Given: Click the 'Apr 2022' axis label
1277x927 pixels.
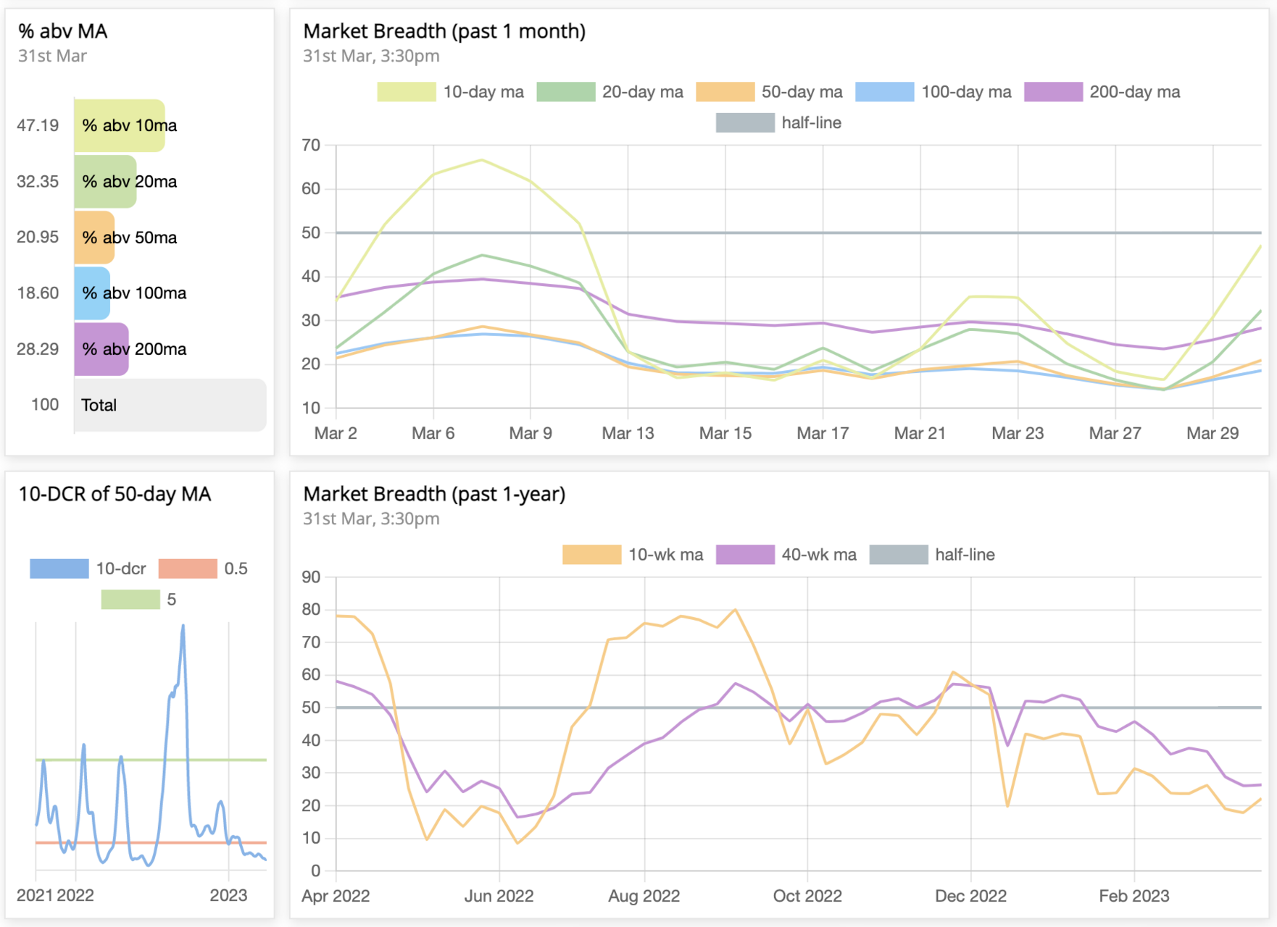Looking at the screenshot, I should click(336, 896).
